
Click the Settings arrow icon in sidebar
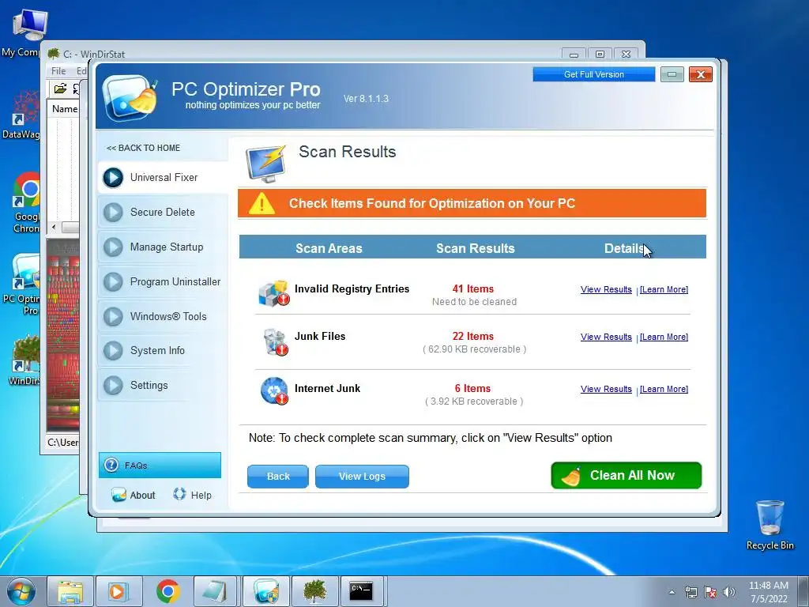pyautogui.click(x=113, y=386)
